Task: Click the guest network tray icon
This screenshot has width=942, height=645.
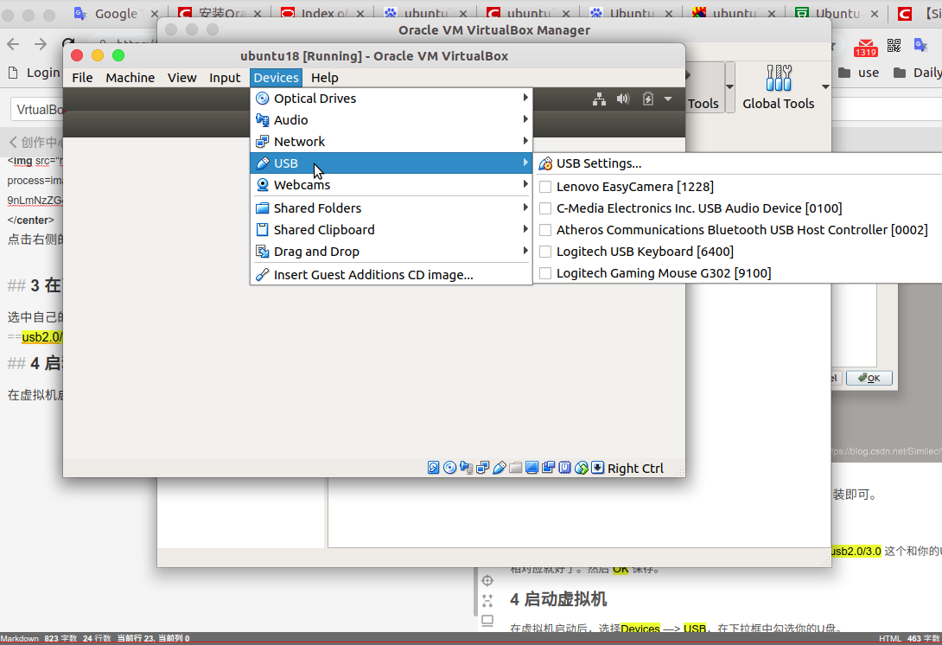Action: tap(599, 99)
